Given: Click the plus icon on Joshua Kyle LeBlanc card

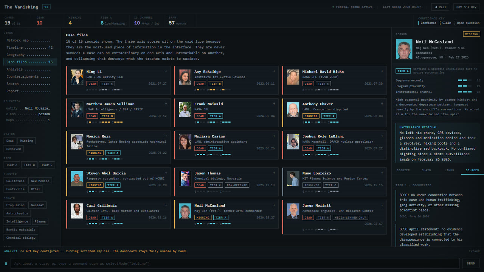Looking at the screenshot, I should (x=382, y=136).
